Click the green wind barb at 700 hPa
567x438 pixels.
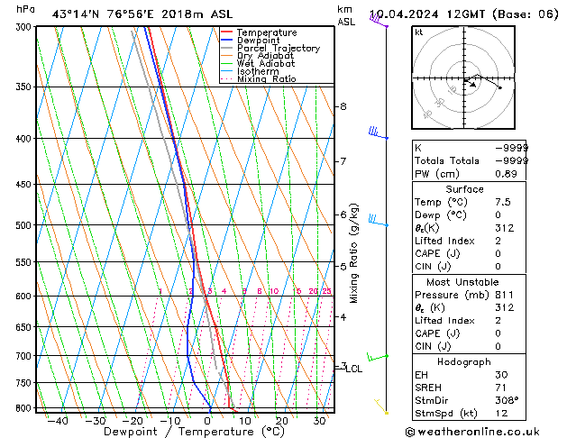(x=378, y=357)
